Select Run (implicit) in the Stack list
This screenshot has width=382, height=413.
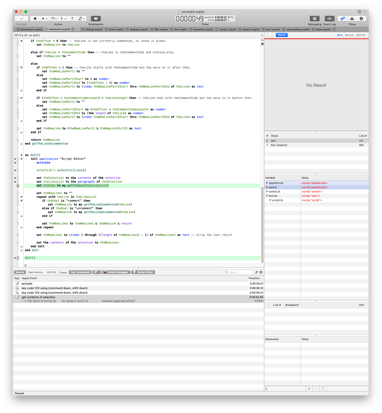[316, 145]
